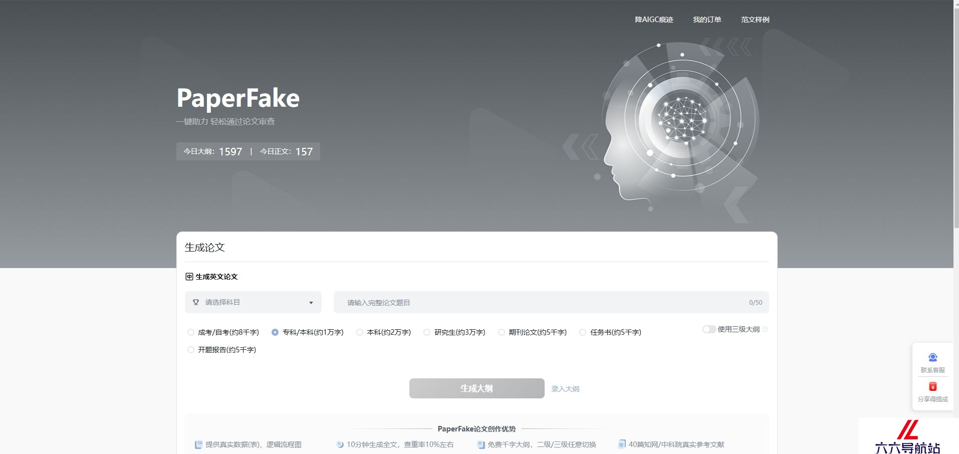Click the dropdown arrow of subject selector
The width and height of the screenshot is (959, 454).
pos(311,303)
